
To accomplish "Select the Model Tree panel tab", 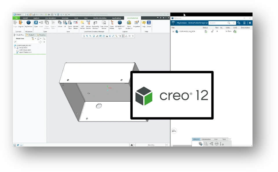I will click(x=19, y=35).
